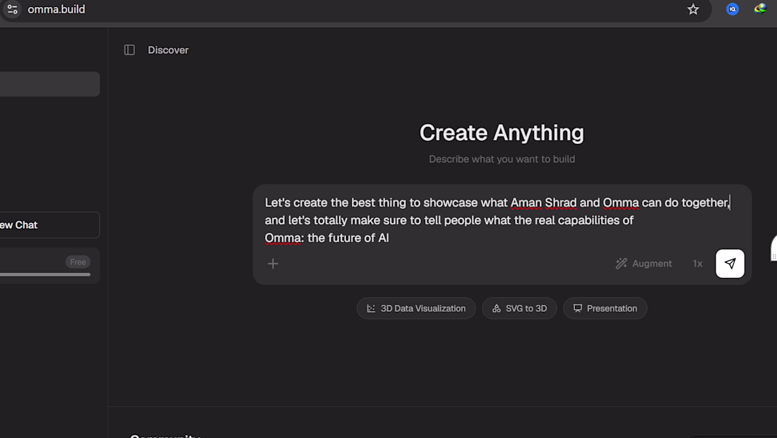The image size is (777, 438).
Task: Open site information icon beside omma.build
Action: tap(12, 9)
